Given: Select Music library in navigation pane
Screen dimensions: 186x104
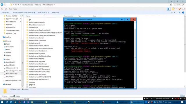Looking at the screenshot, I should (x=8, y=50).
